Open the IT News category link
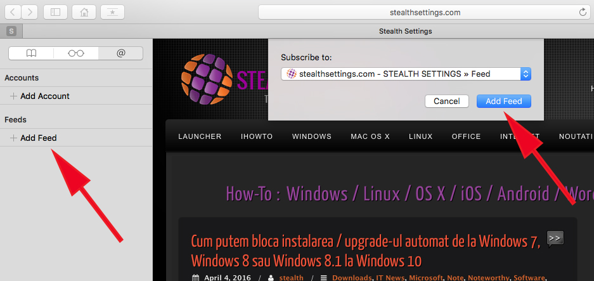 390,278
